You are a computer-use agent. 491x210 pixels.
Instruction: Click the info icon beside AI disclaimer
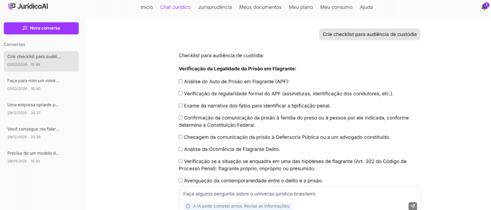point(188,206)
